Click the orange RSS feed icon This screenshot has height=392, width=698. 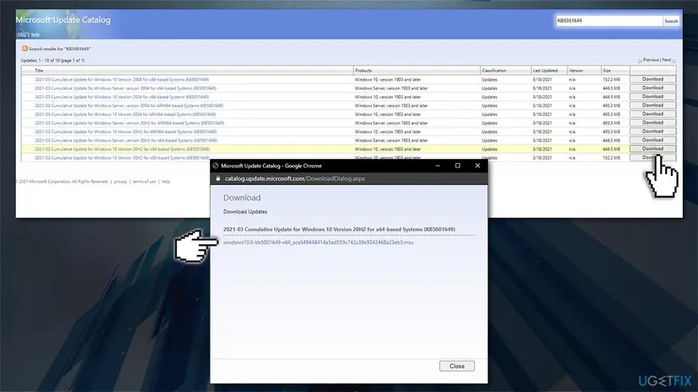pos(24,49)
